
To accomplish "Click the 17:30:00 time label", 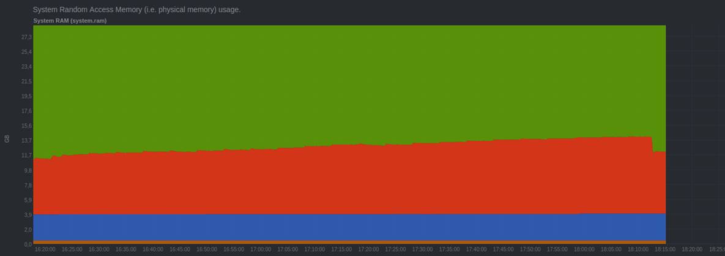I will pyautogui.click(x=422, y=249).
